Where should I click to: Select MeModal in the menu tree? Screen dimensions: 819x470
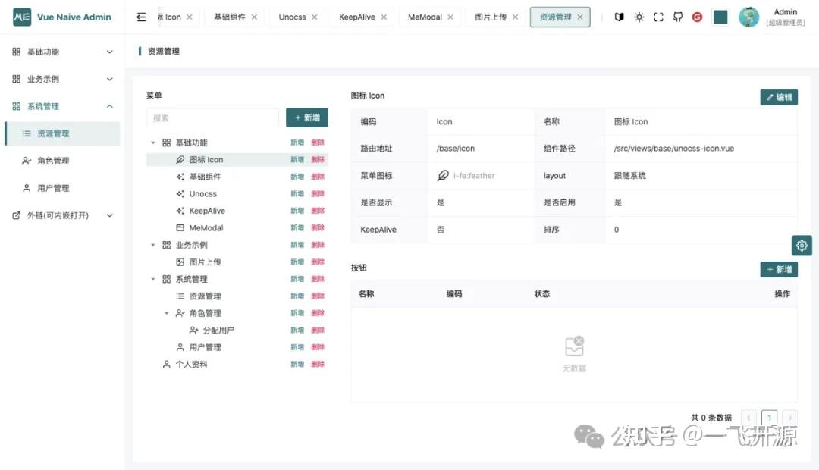click(206, 228)
